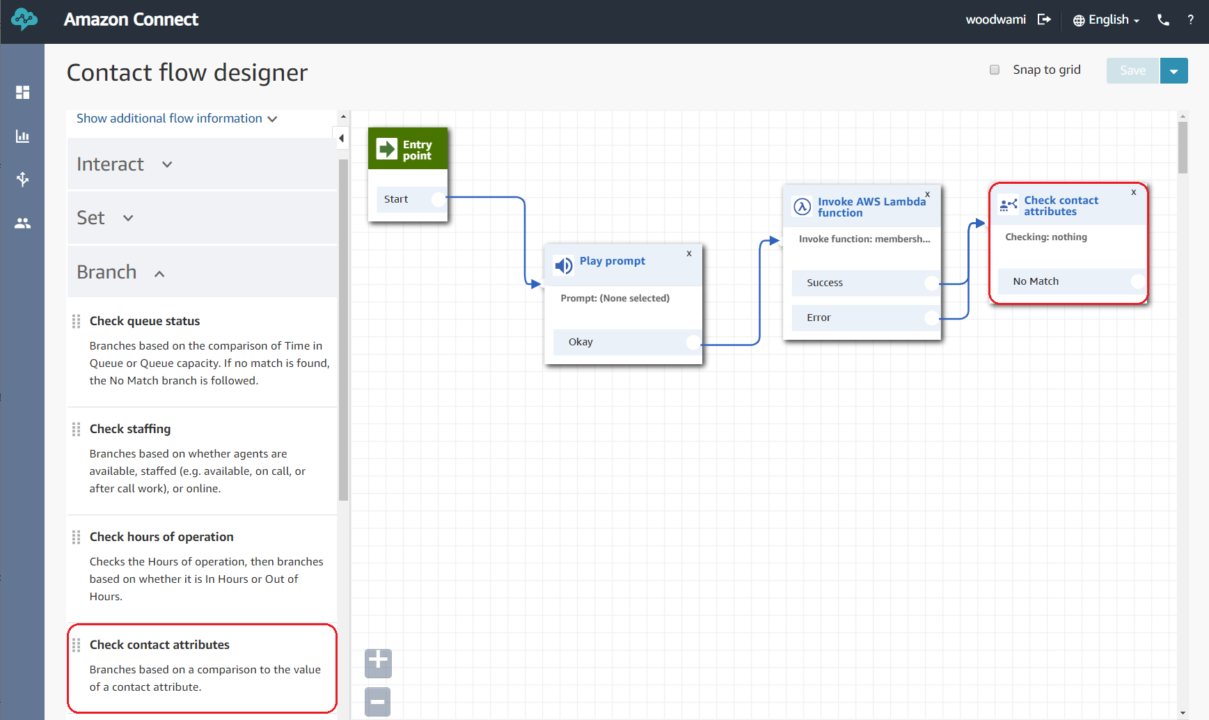The height and width of the screenshot is (720, 1209).
Task: Expand the Interact section
Action: pos(202,164)
